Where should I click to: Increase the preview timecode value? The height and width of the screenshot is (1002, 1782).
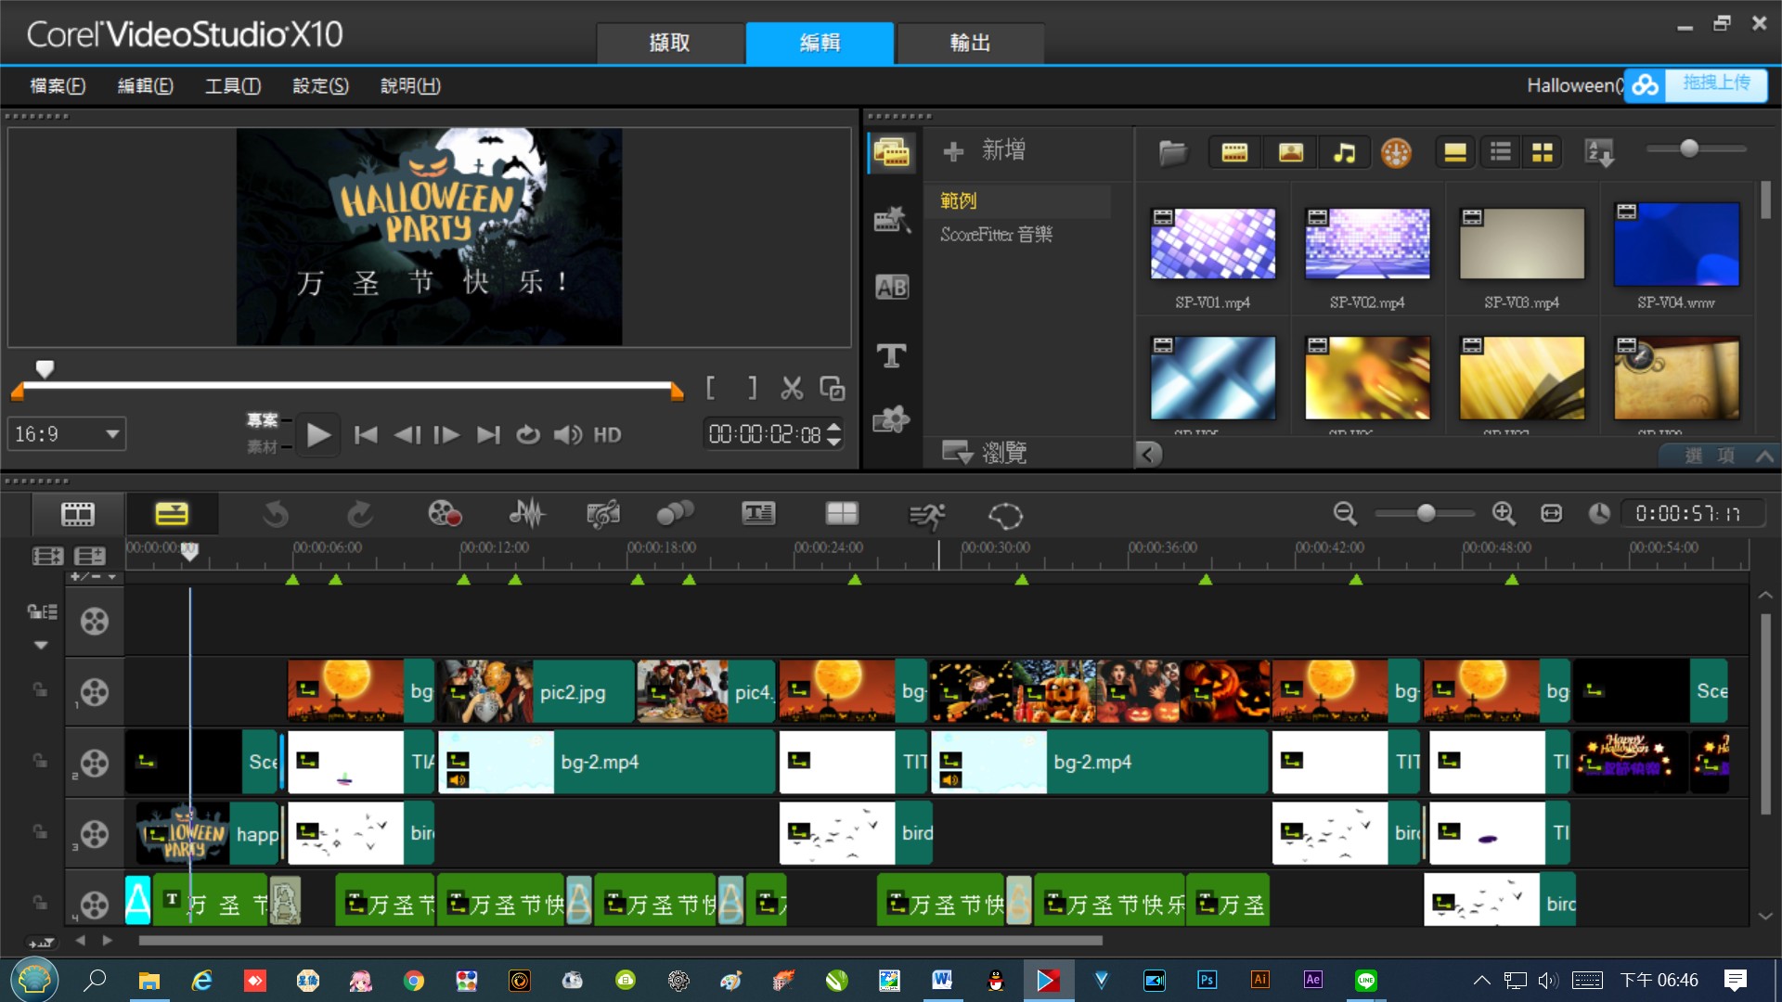click(x=833, y=427)
